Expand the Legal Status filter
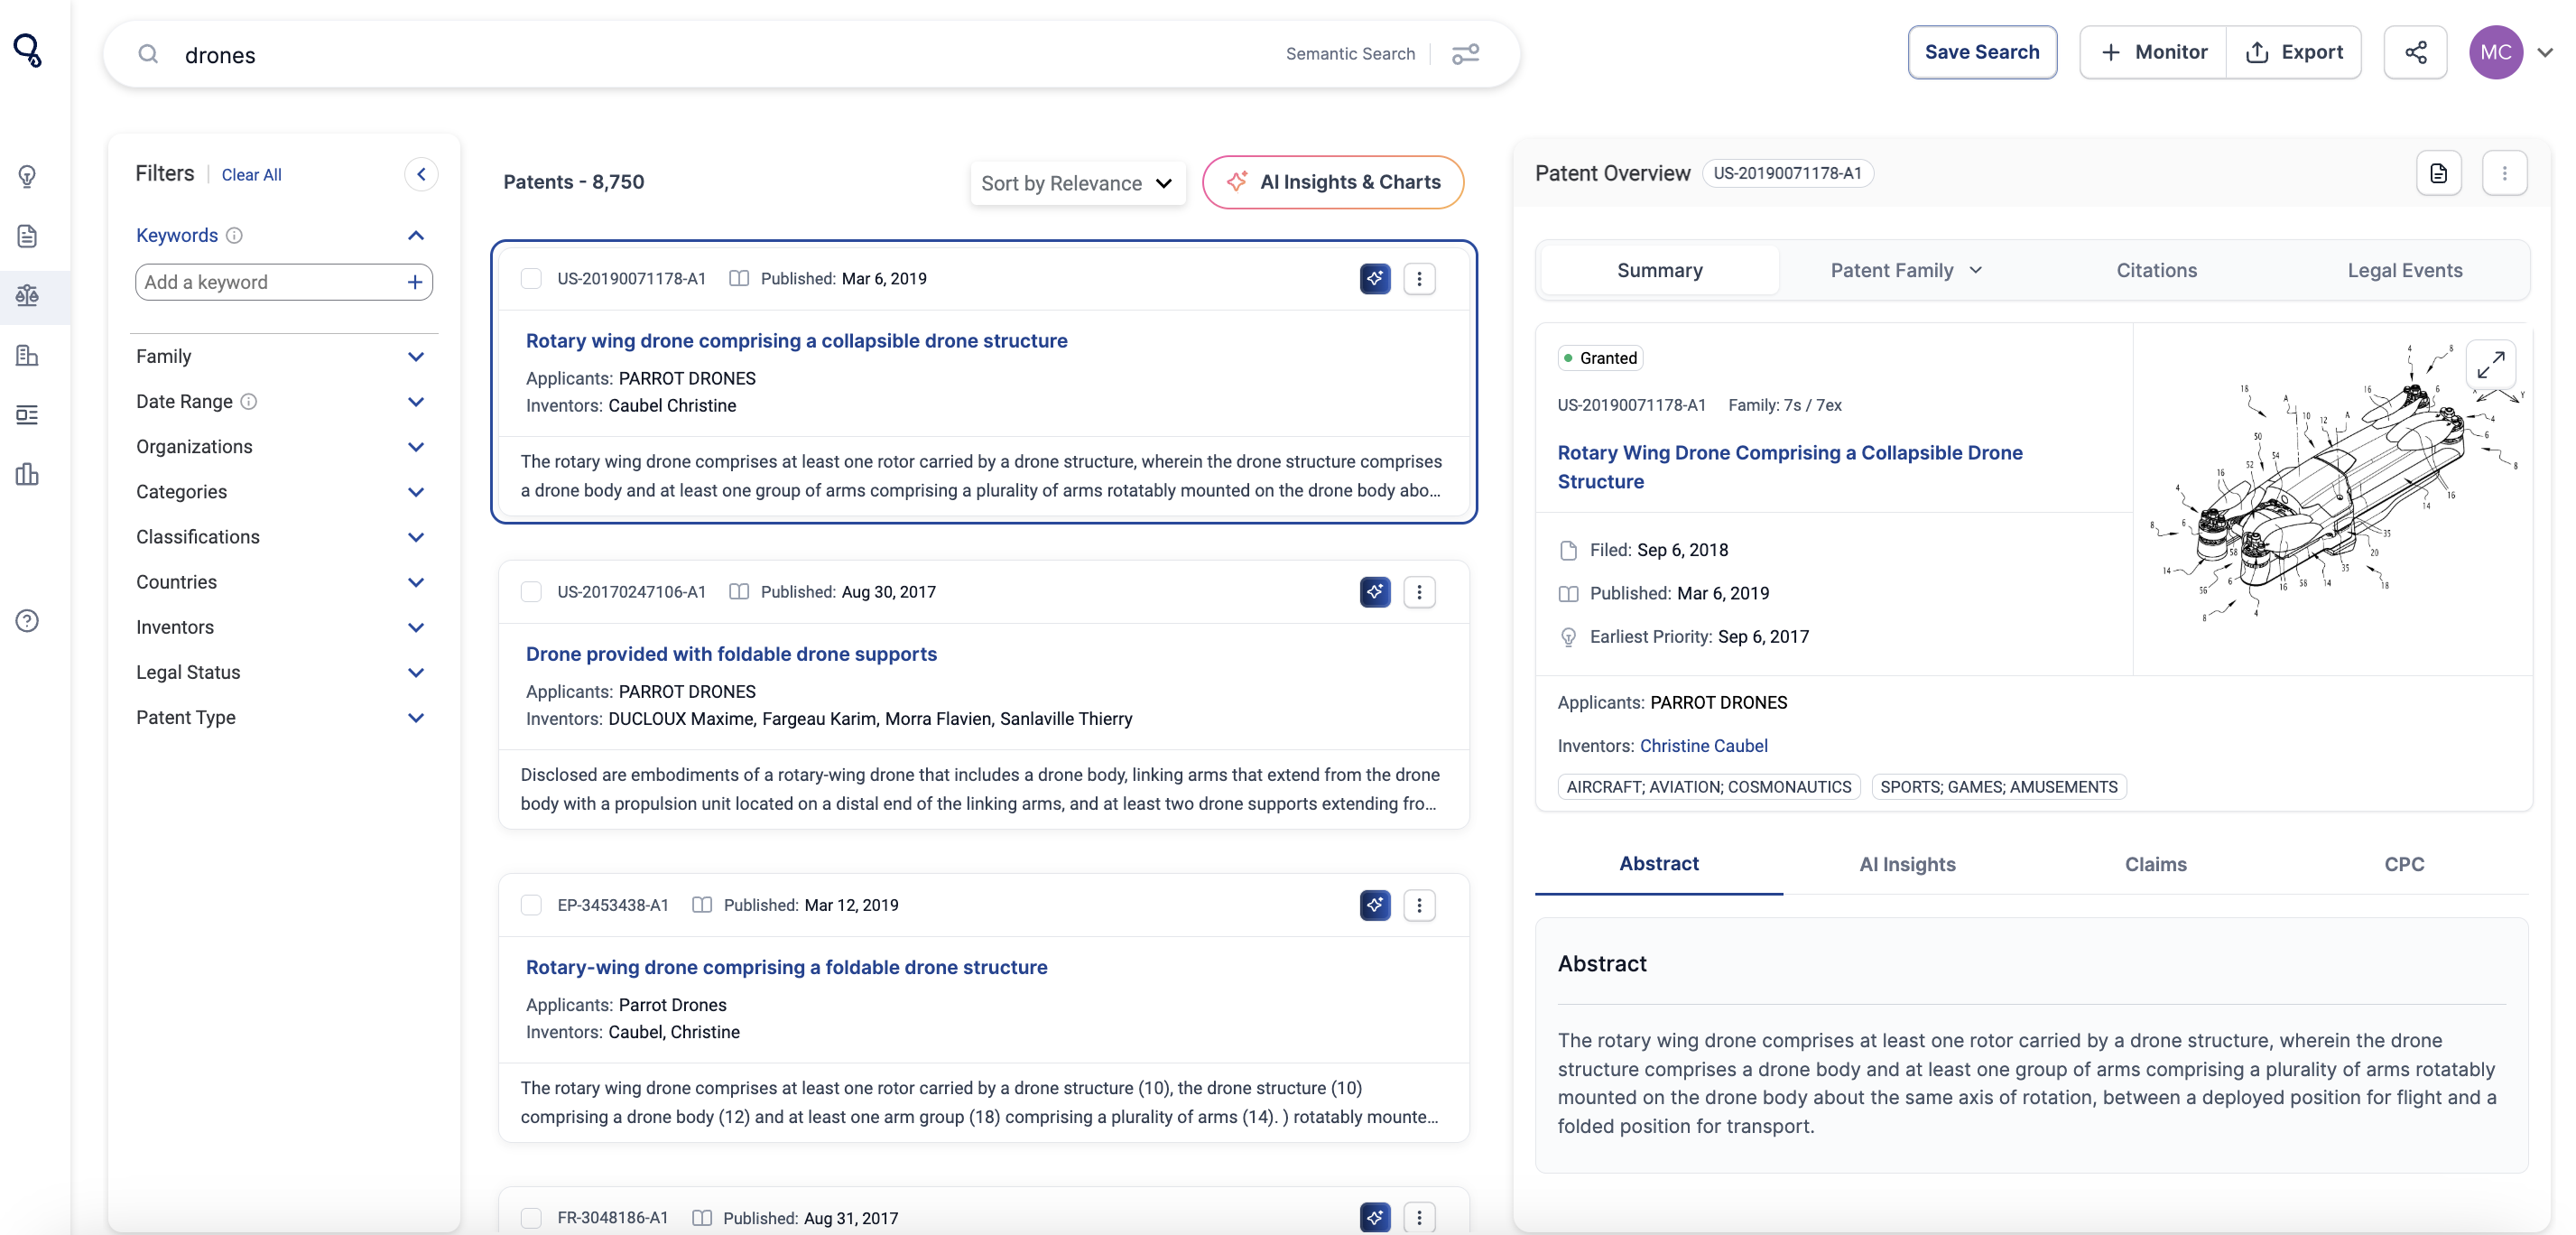This screenshot has height=1235, width=2576. pyautogui.click(x=416, y=672)
